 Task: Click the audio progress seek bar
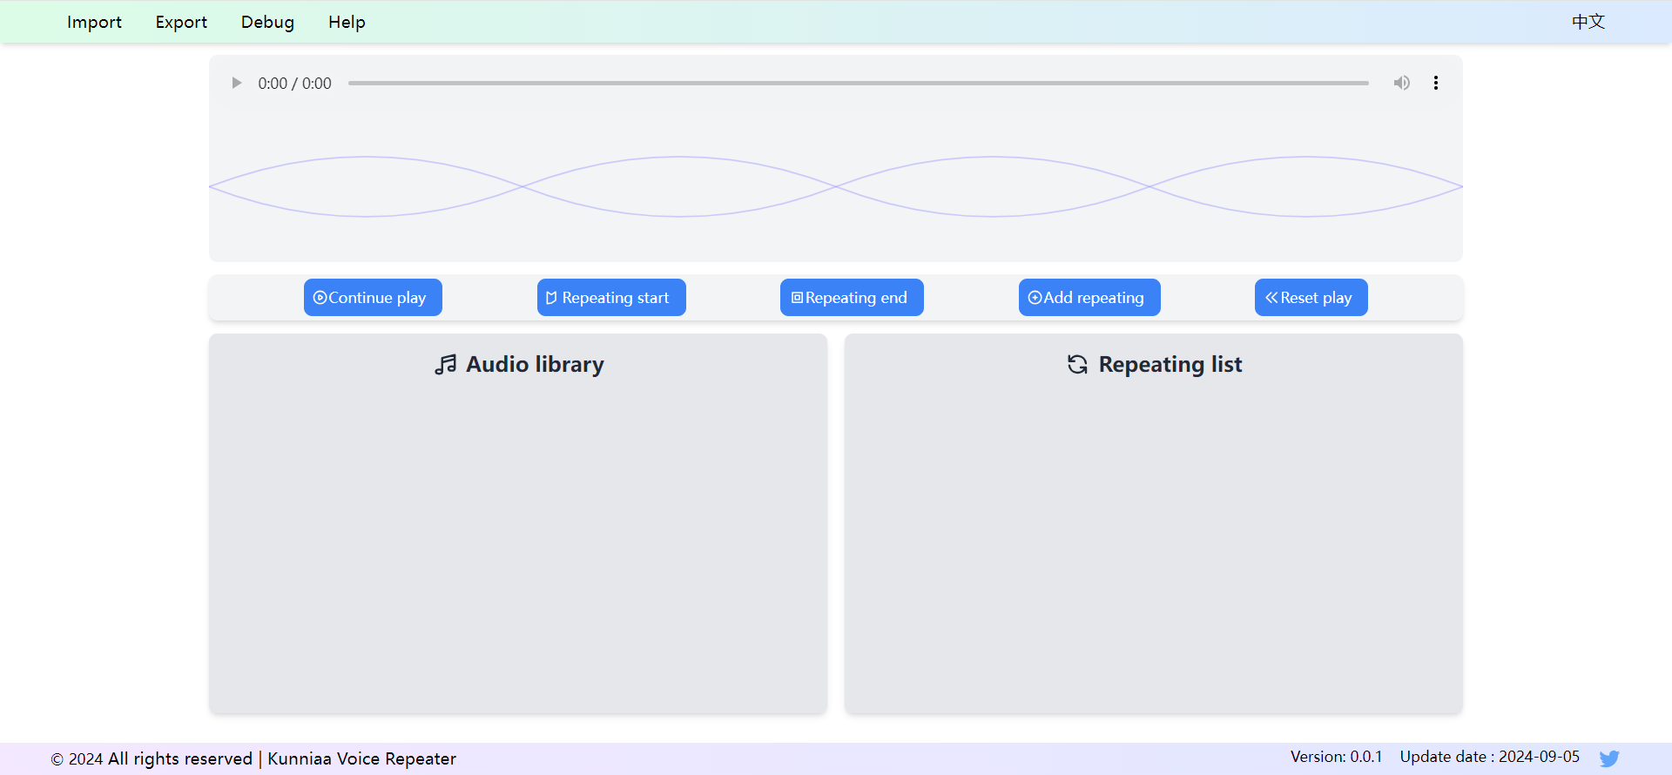coord(858,84)
